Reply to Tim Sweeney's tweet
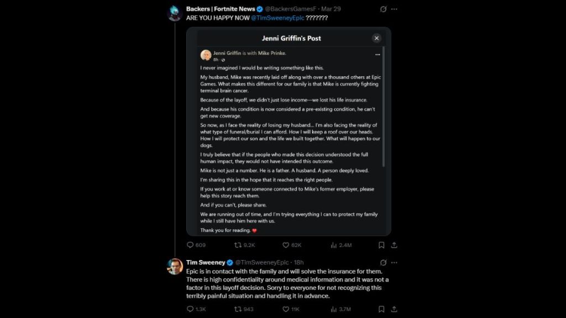The height and width of the screenshot is (318, 566). tap(191, 309)
